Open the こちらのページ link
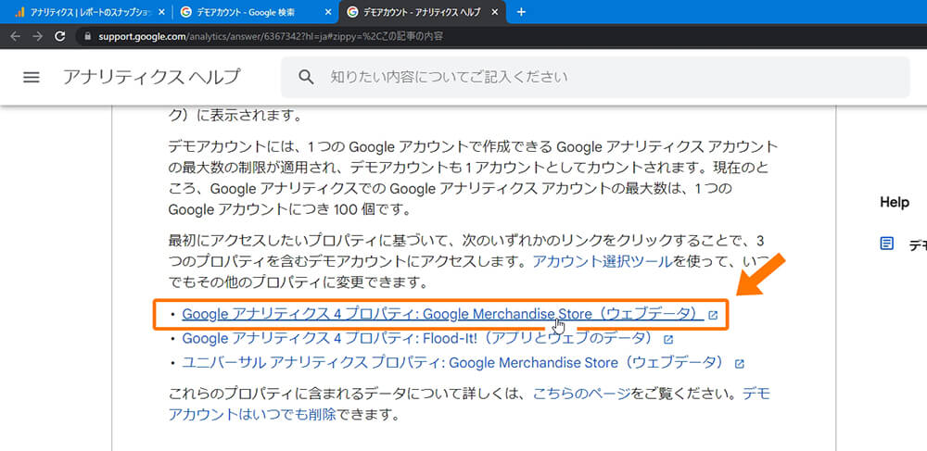The height and width of the screenshot is (451, 927). click(x=582, y=394)
